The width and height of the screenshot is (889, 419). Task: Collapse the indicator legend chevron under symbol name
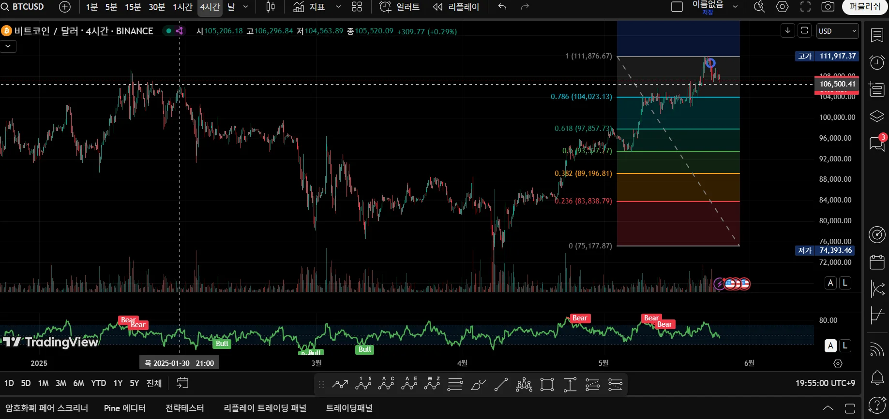click(8, 46)
